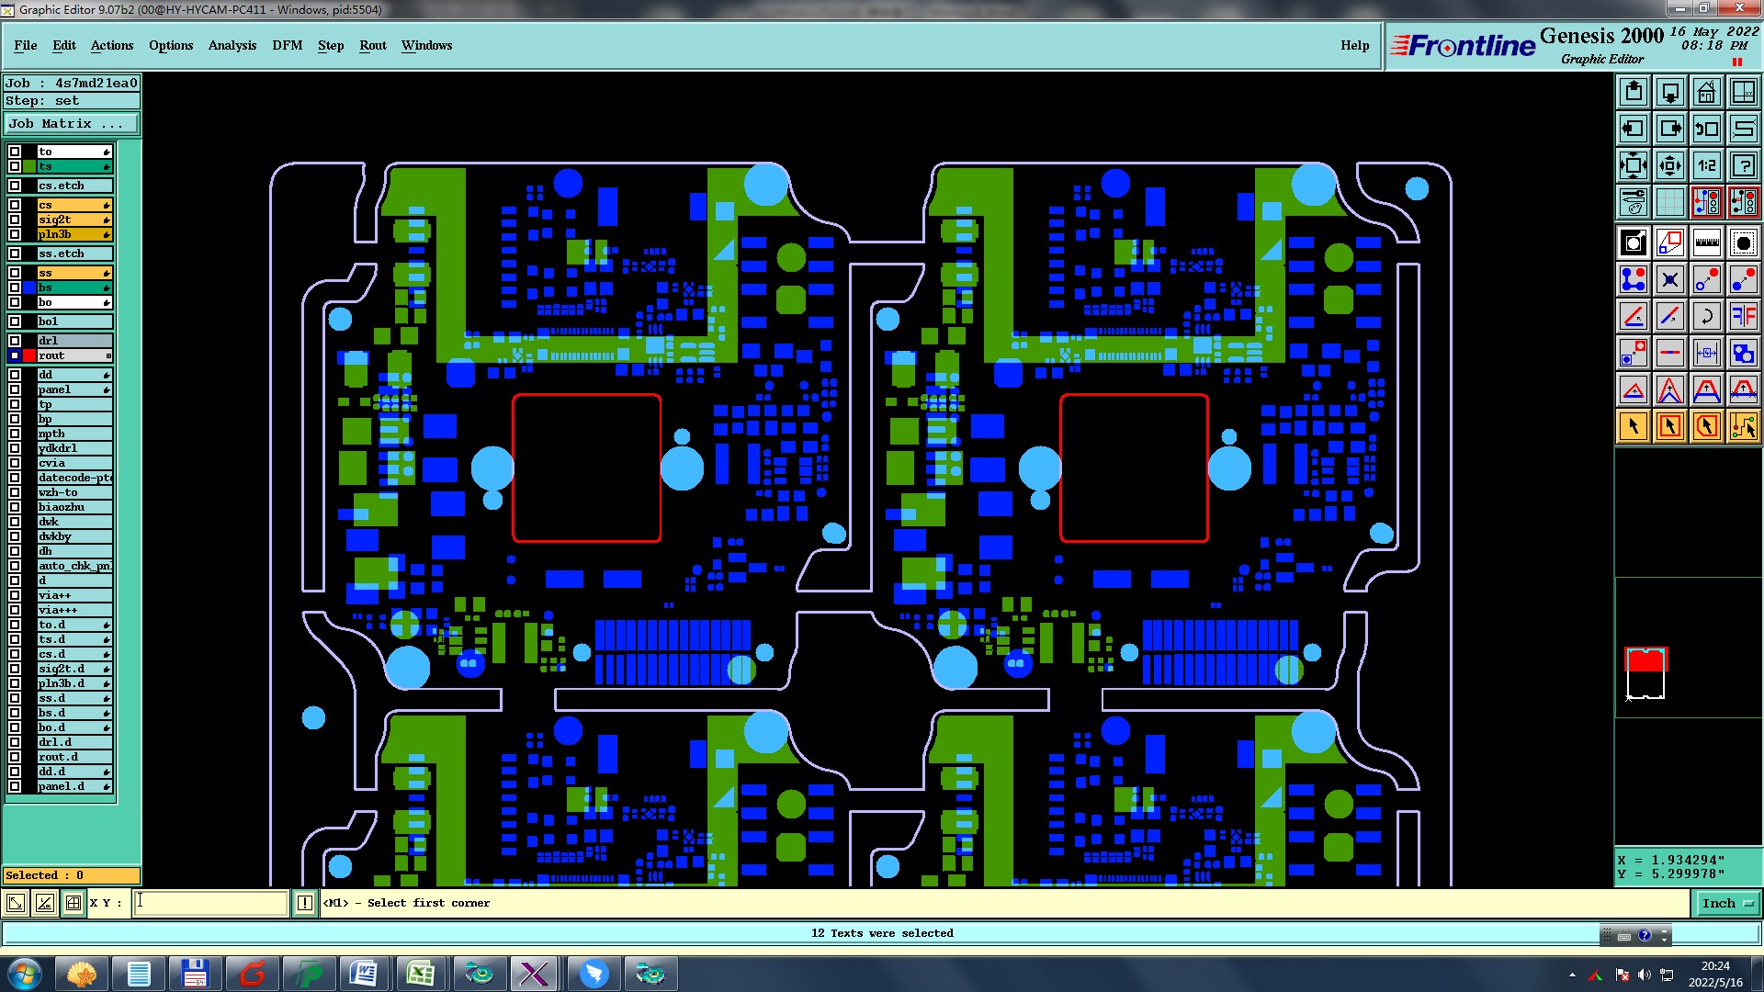Click the X Y coordinate input field
The height and width of the screenshot is (992, 1764).
tap(211, 903)
